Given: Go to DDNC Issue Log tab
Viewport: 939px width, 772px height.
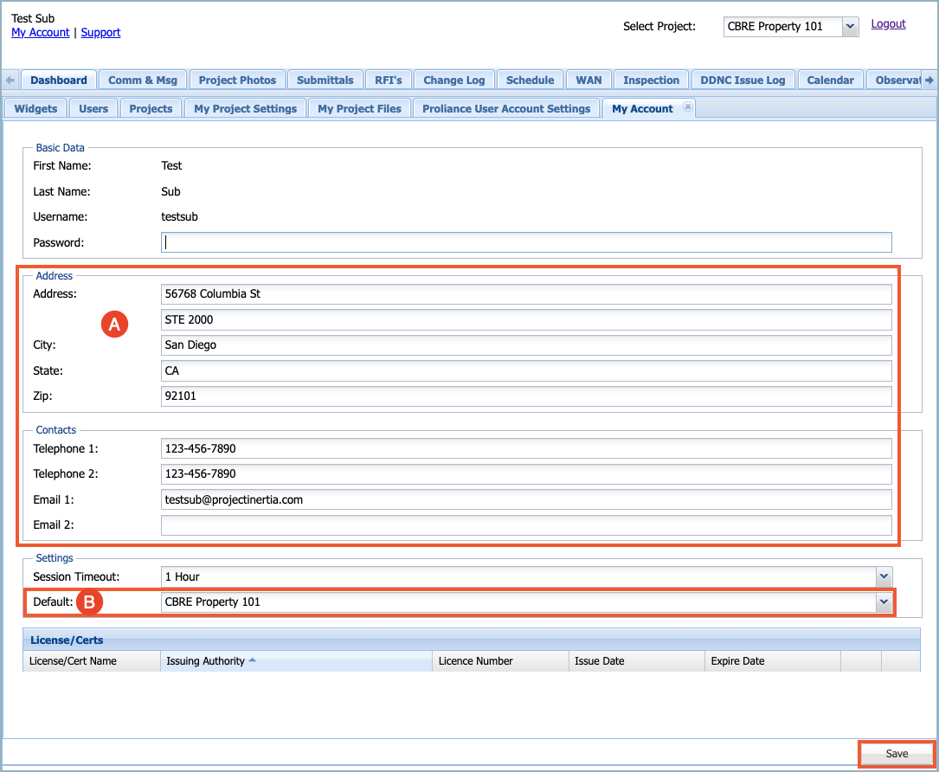Looking at the screenshot, I should point(743,80).
